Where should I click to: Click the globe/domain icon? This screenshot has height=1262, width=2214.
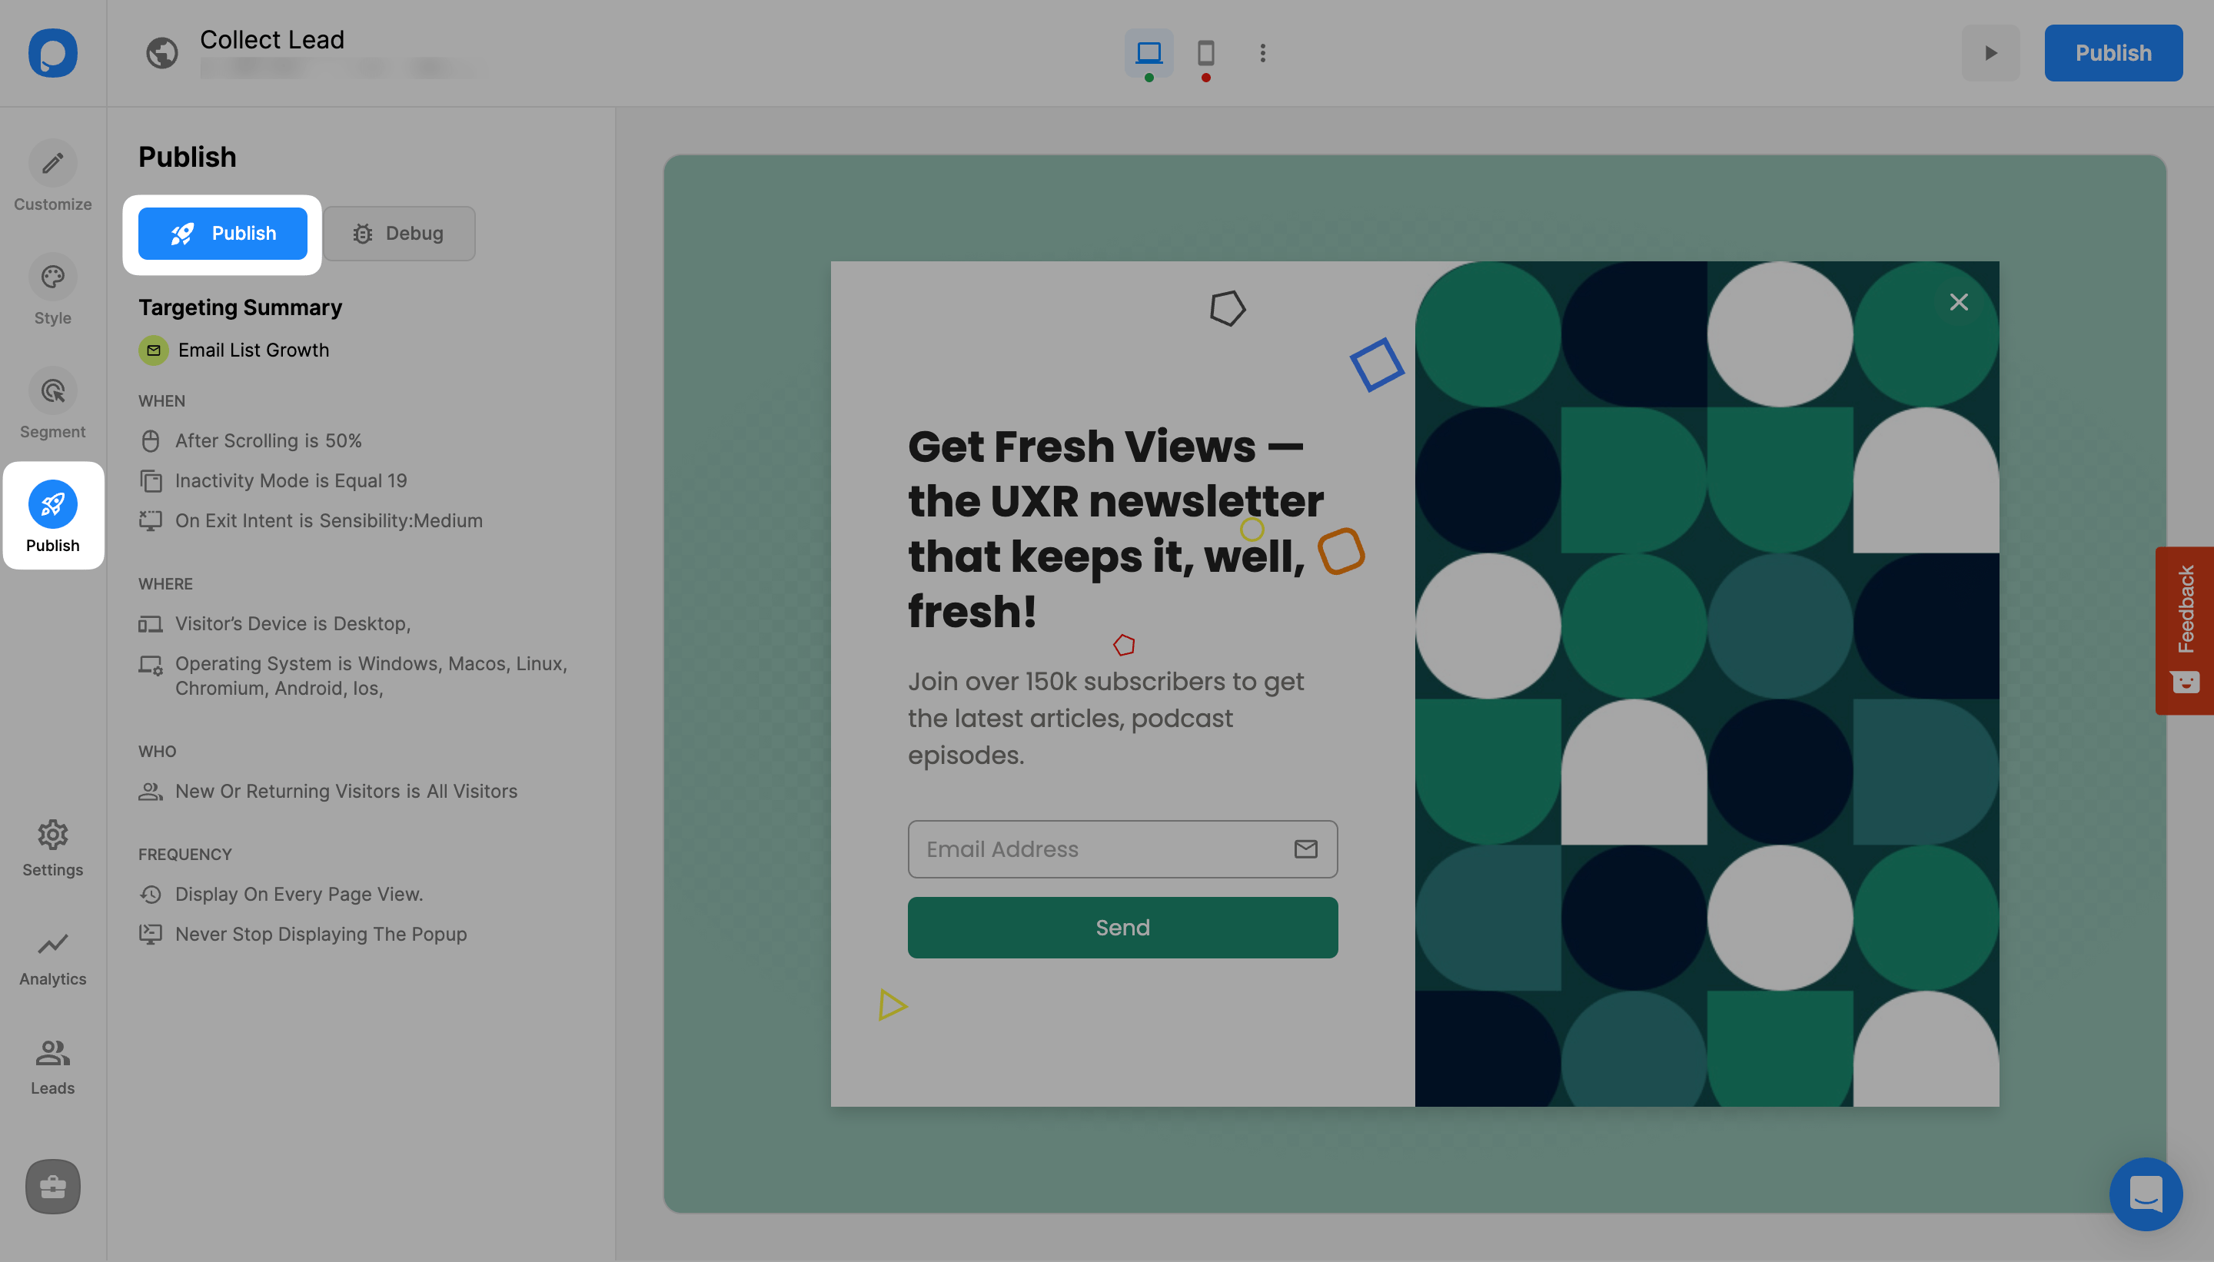coord(163,53)
